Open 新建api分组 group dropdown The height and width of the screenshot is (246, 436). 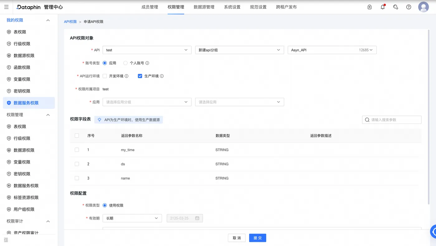(x=239, y=50)
